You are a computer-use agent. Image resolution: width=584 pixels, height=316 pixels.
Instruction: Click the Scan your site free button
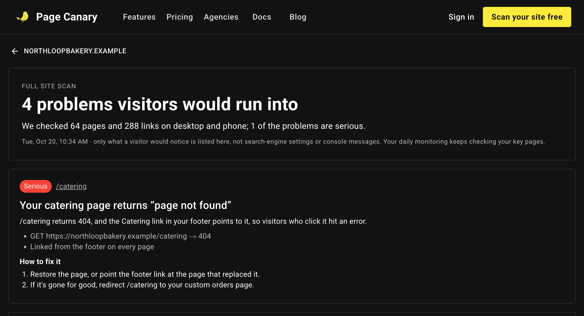527,17
